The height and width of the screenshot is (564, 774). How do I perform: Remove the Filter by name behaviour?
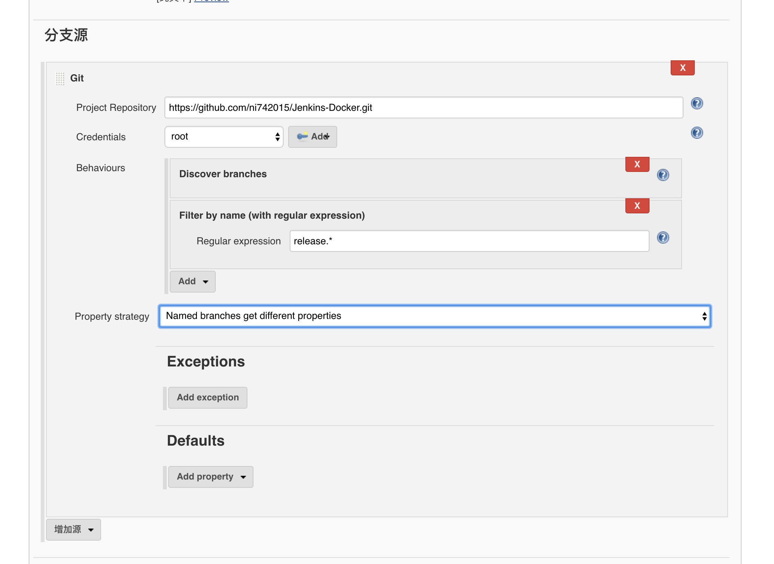(x=637, y=206)
